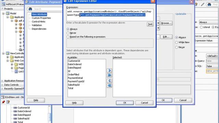Click Help in Edit Expression Editor
Screen dimensions: 219x123
click(x=74, y=103)
